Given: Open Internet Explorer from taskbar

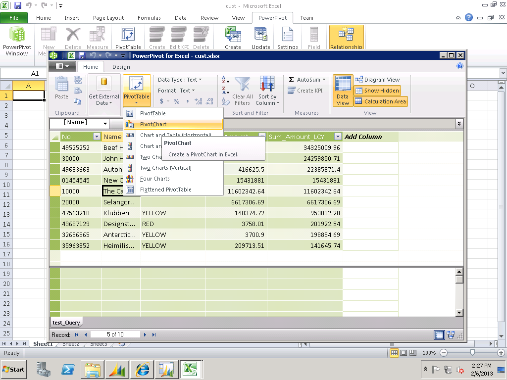Looking at the screenshot, I should (x=143, y=369).
